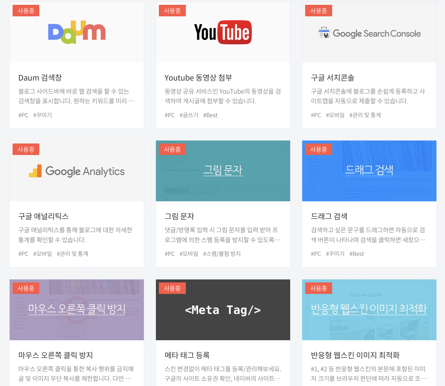The height and width of the screenshot is (386, 445).
Task: Select #Best tag under Youtube 동영상 첨부
Action: (x=210, y=115)
